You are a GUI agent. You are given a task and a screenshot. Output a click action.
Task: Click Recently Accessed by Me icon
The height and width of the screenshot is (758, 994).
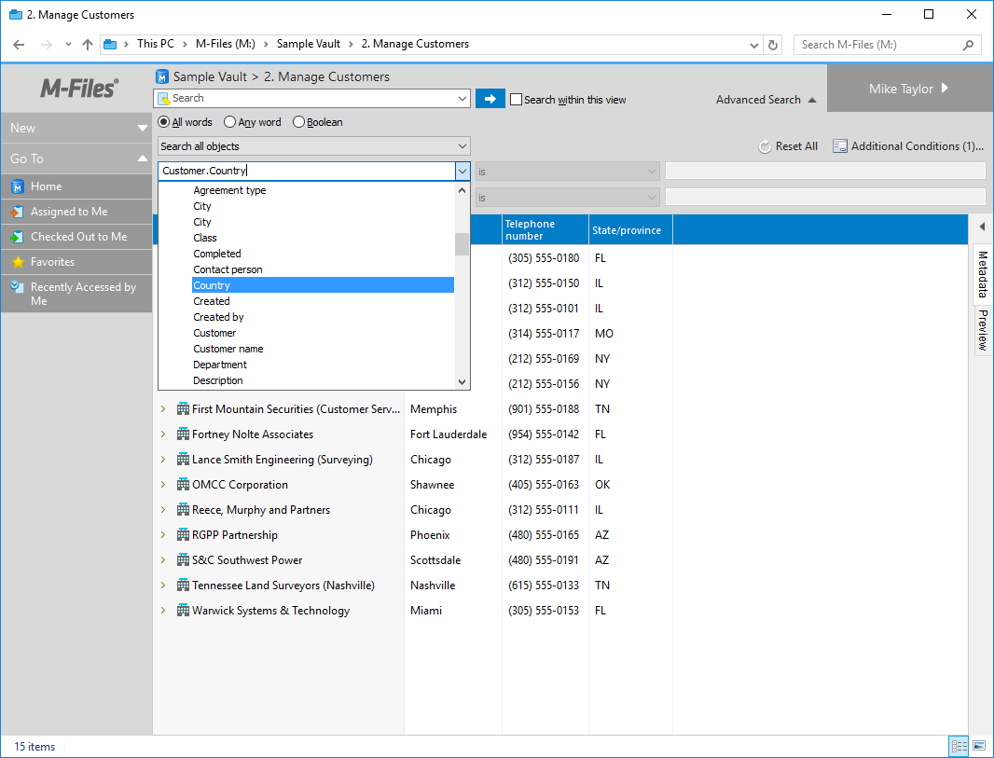[18, 287]
